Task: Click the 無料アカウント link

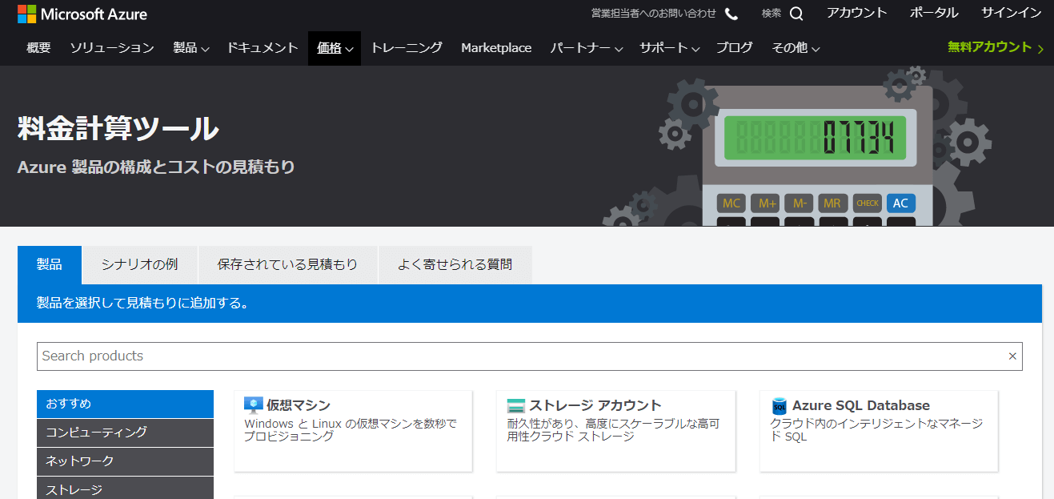Action: (x=990, y=47)
